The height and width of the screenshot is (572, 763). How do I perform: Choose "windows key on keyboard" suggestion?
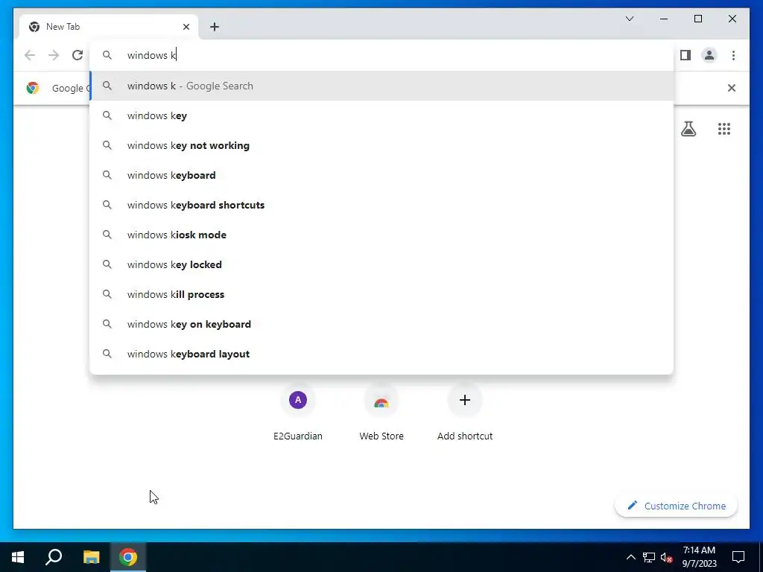(x=381, y=324)
